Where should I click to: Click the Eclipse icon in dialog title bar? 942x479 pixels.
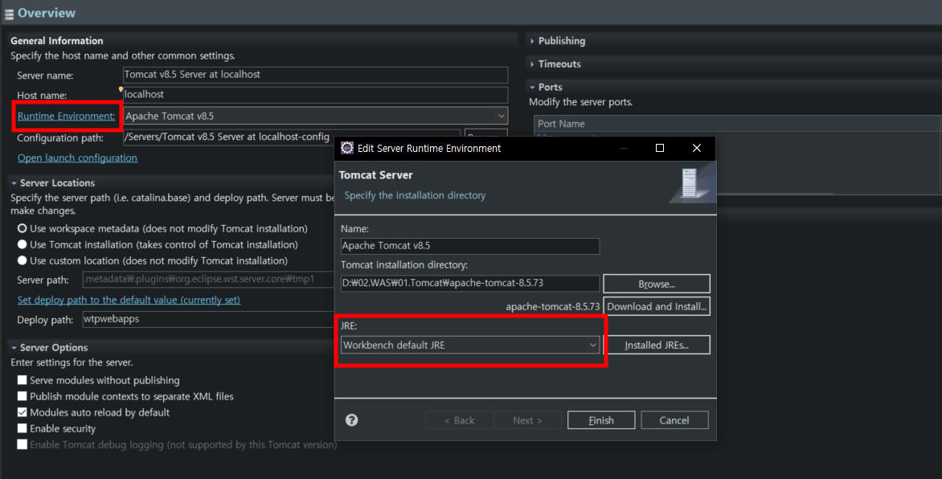pyautogui.click(x=346, y=148)
